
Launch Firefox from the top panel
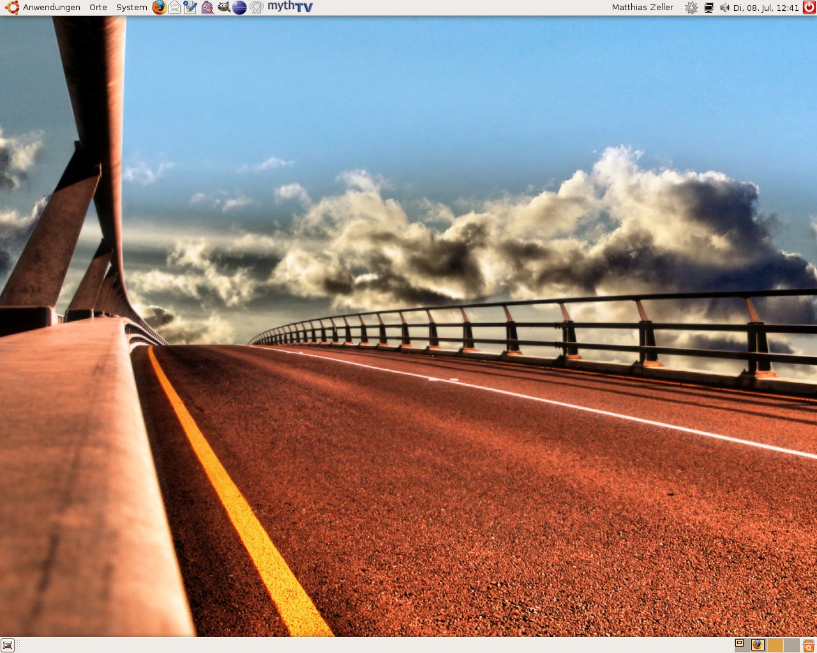[x=159, y=8]
